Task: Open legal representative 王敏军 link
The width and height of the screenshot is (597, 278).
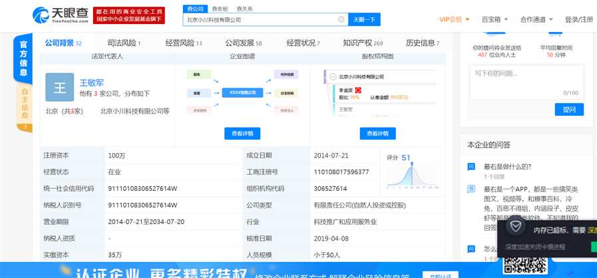Action: (91, 82)
